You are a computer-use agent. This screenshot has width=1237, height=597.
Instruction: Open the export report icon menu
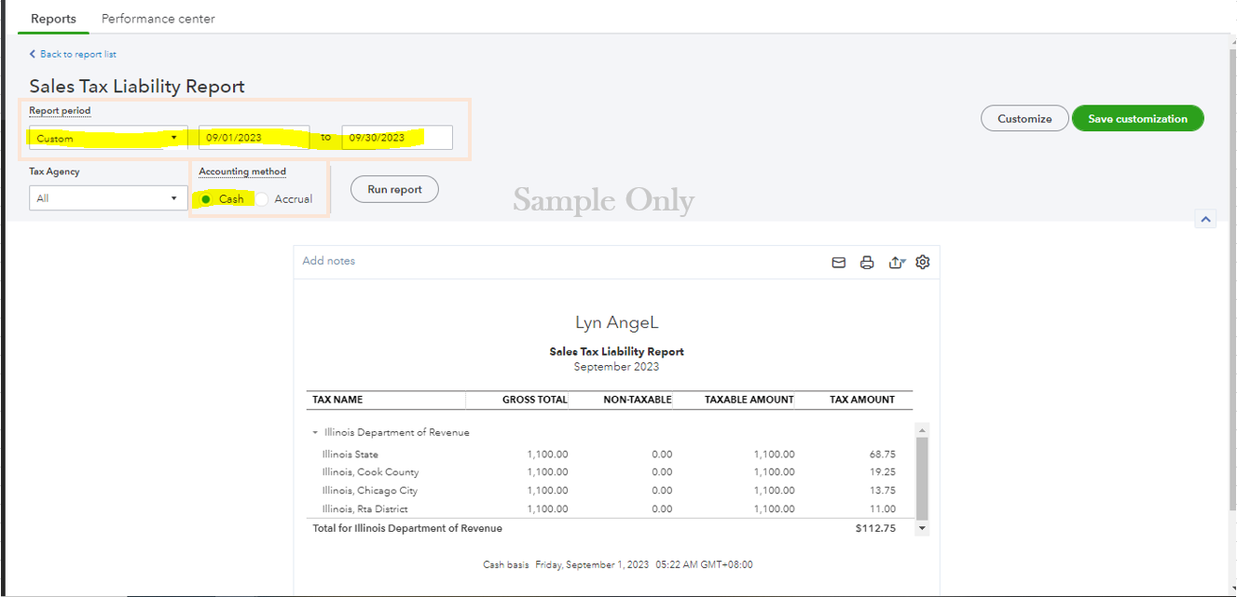896,263
